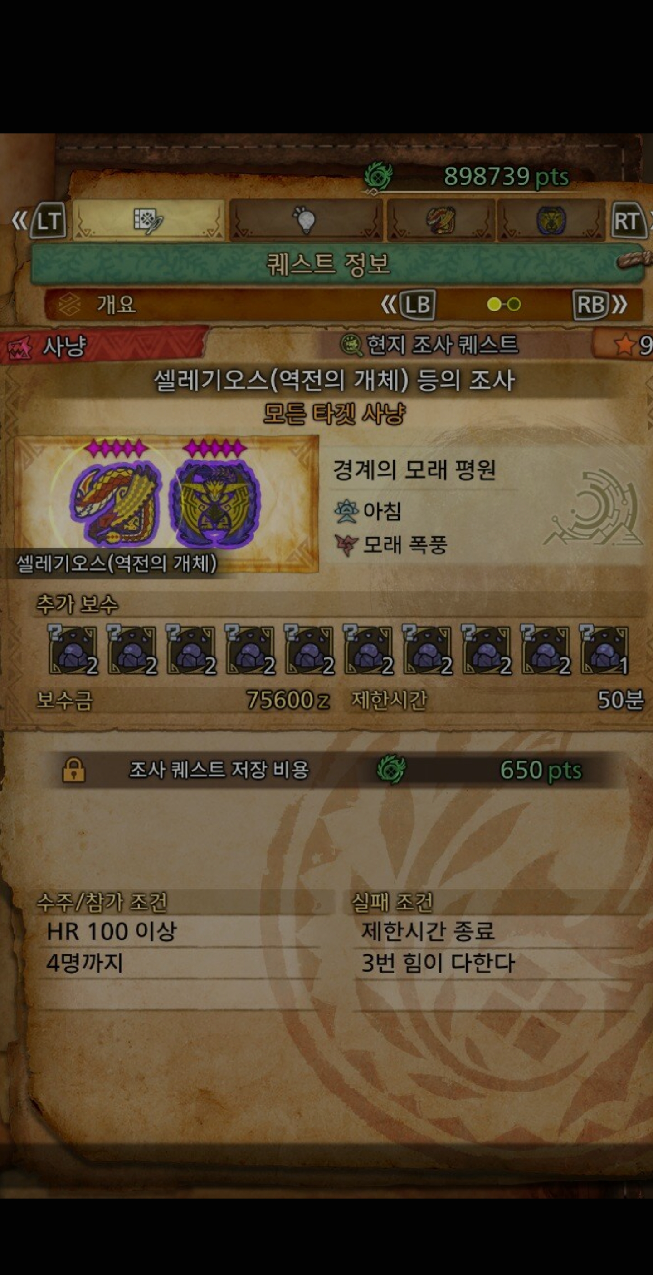The image size is (653, 1275).
Task: Click the fifth bonus reward item icon
Action: click(x=309, y=649)
